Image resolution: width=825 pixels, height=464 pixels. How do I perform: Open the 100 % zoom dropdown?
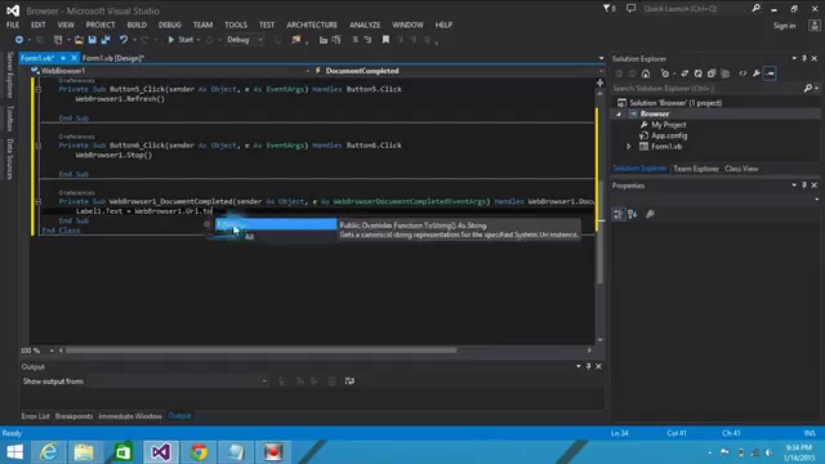click(53, 351)
